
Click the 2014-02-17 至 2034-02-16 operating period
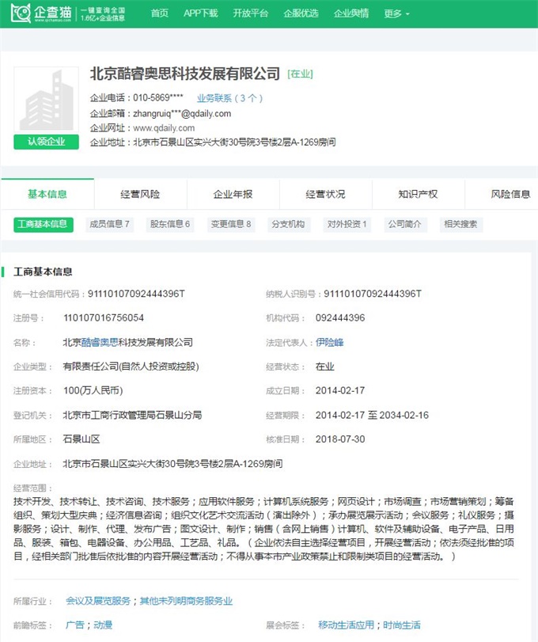[372, 415]
